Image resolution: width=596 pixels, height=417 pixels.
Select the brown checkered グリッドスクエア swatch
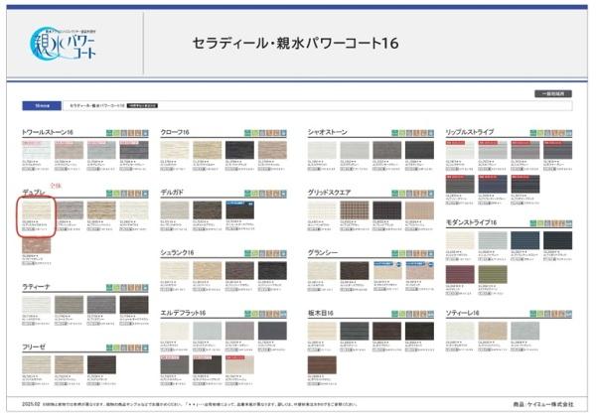tap(355, 210)
